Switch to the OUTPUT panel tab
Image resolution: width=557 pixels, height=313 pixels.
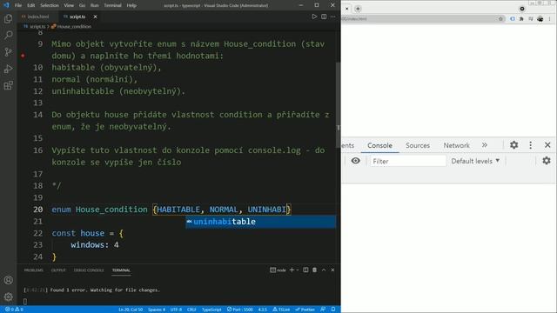[58, 270]
